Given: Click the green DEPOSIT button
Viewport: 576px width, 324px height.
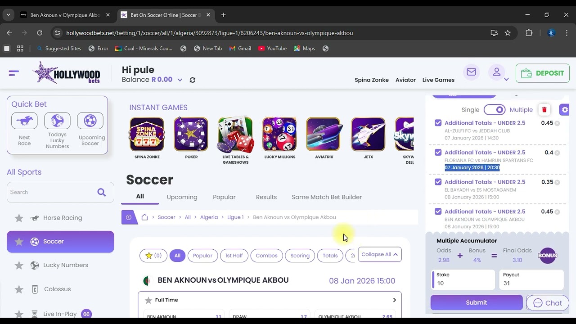Looking at the screenshot, I should click(542, 73).
